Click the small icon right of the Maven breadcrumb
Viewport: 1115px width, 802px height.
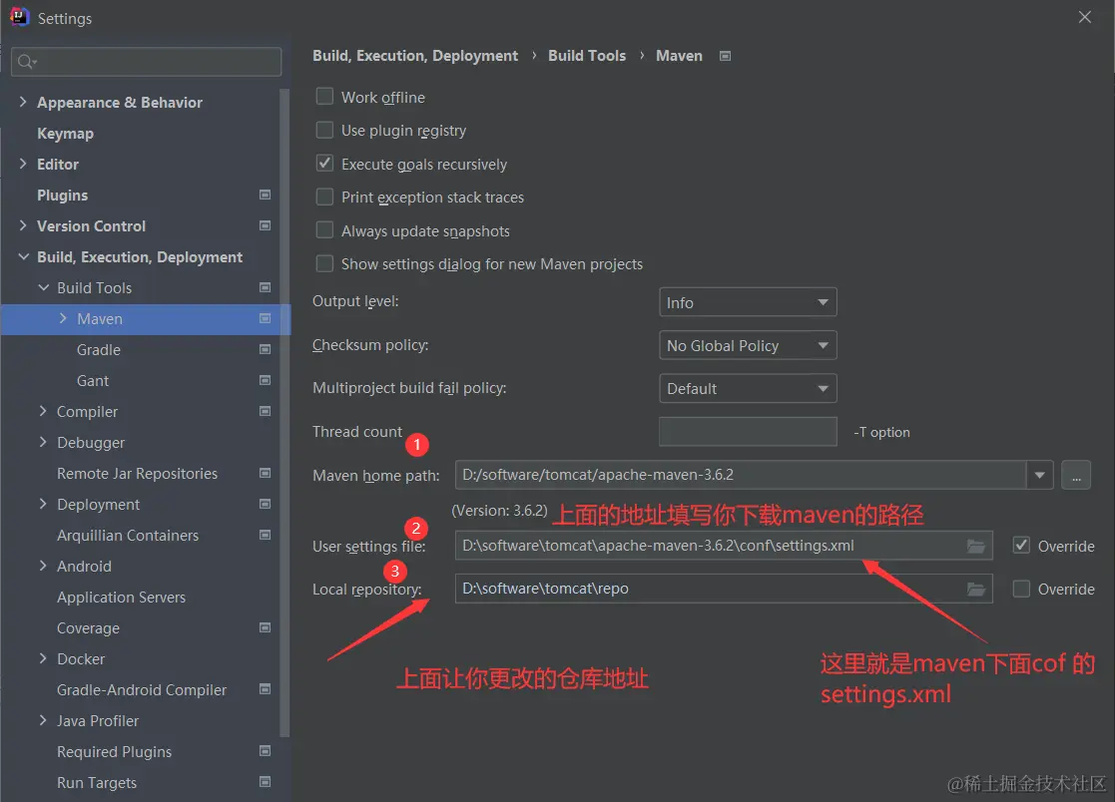724,56
